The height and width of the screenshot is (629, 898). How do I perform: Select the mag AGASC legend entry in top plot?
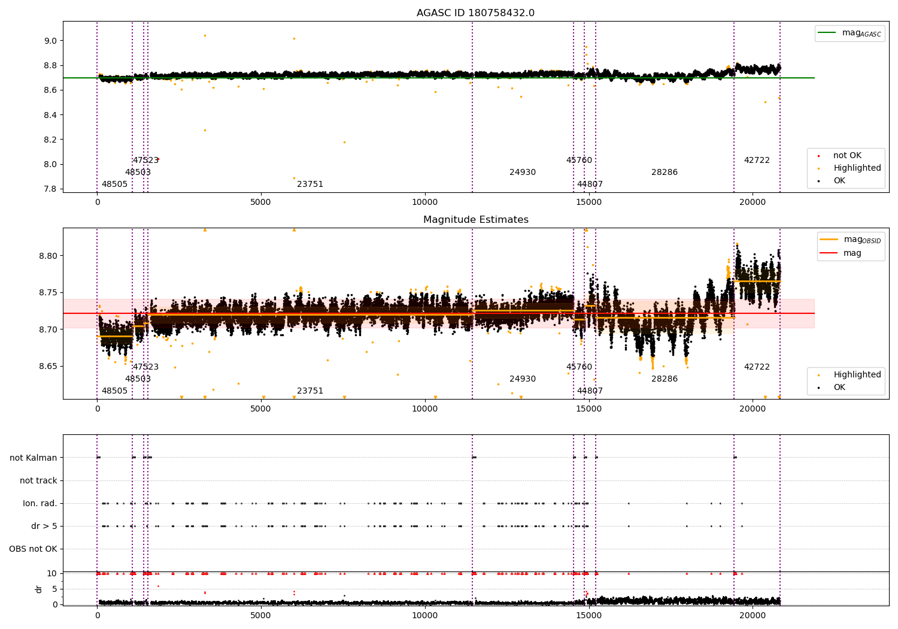[850, 33]
